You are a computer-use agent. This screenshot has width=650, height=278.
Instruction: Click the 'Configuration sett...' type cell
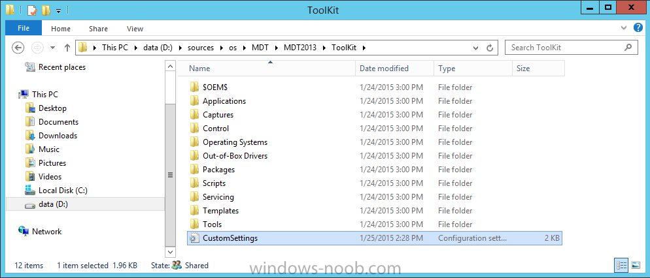click(472, 238)
